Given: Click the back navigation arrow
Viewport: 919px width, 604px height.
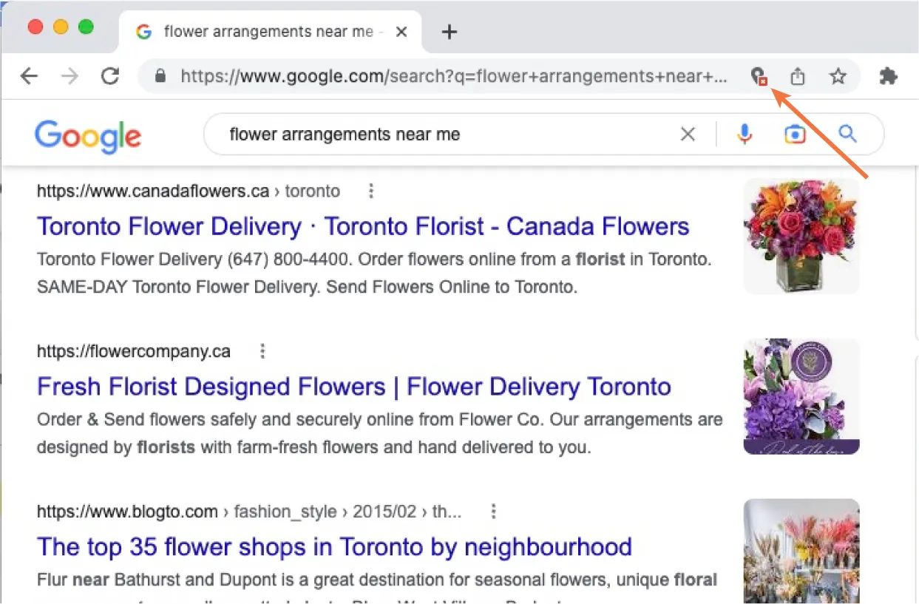Looking at the screenshot, I should [29, 75].
